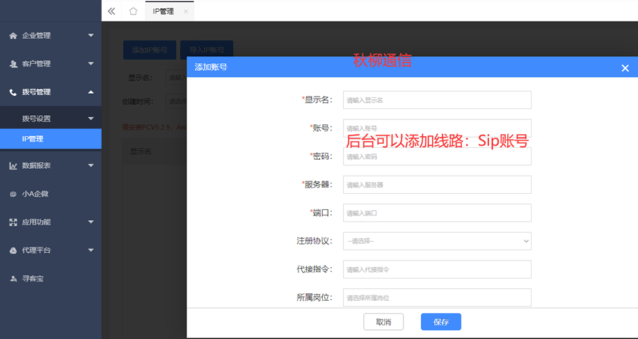
Task: Click the 添加IP账号 button
Action: [x=150, y=50]
